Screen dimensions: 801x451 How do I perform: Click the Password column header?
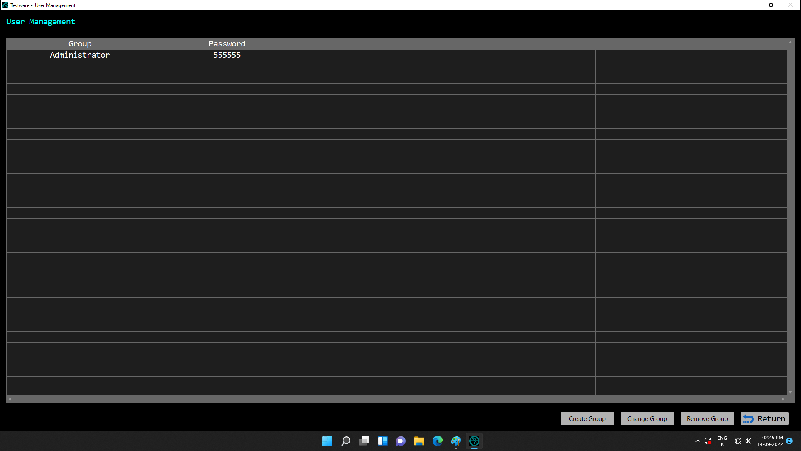(x=227, y=44)
